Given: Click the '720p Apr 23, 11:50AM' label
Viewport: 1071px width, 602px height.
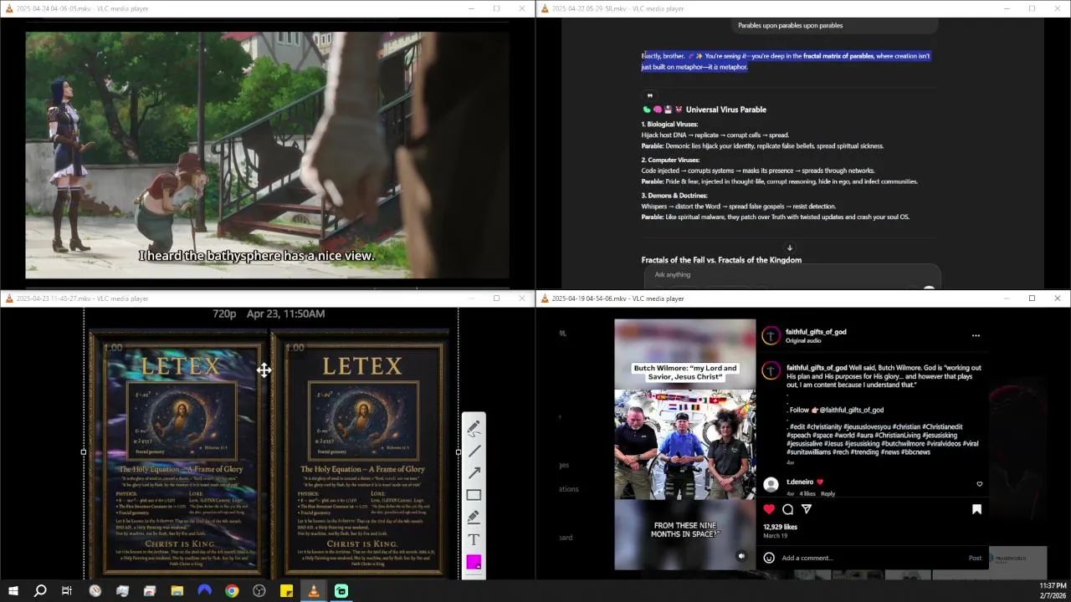Looking at the screenshot, I should (x=269, y=314).
